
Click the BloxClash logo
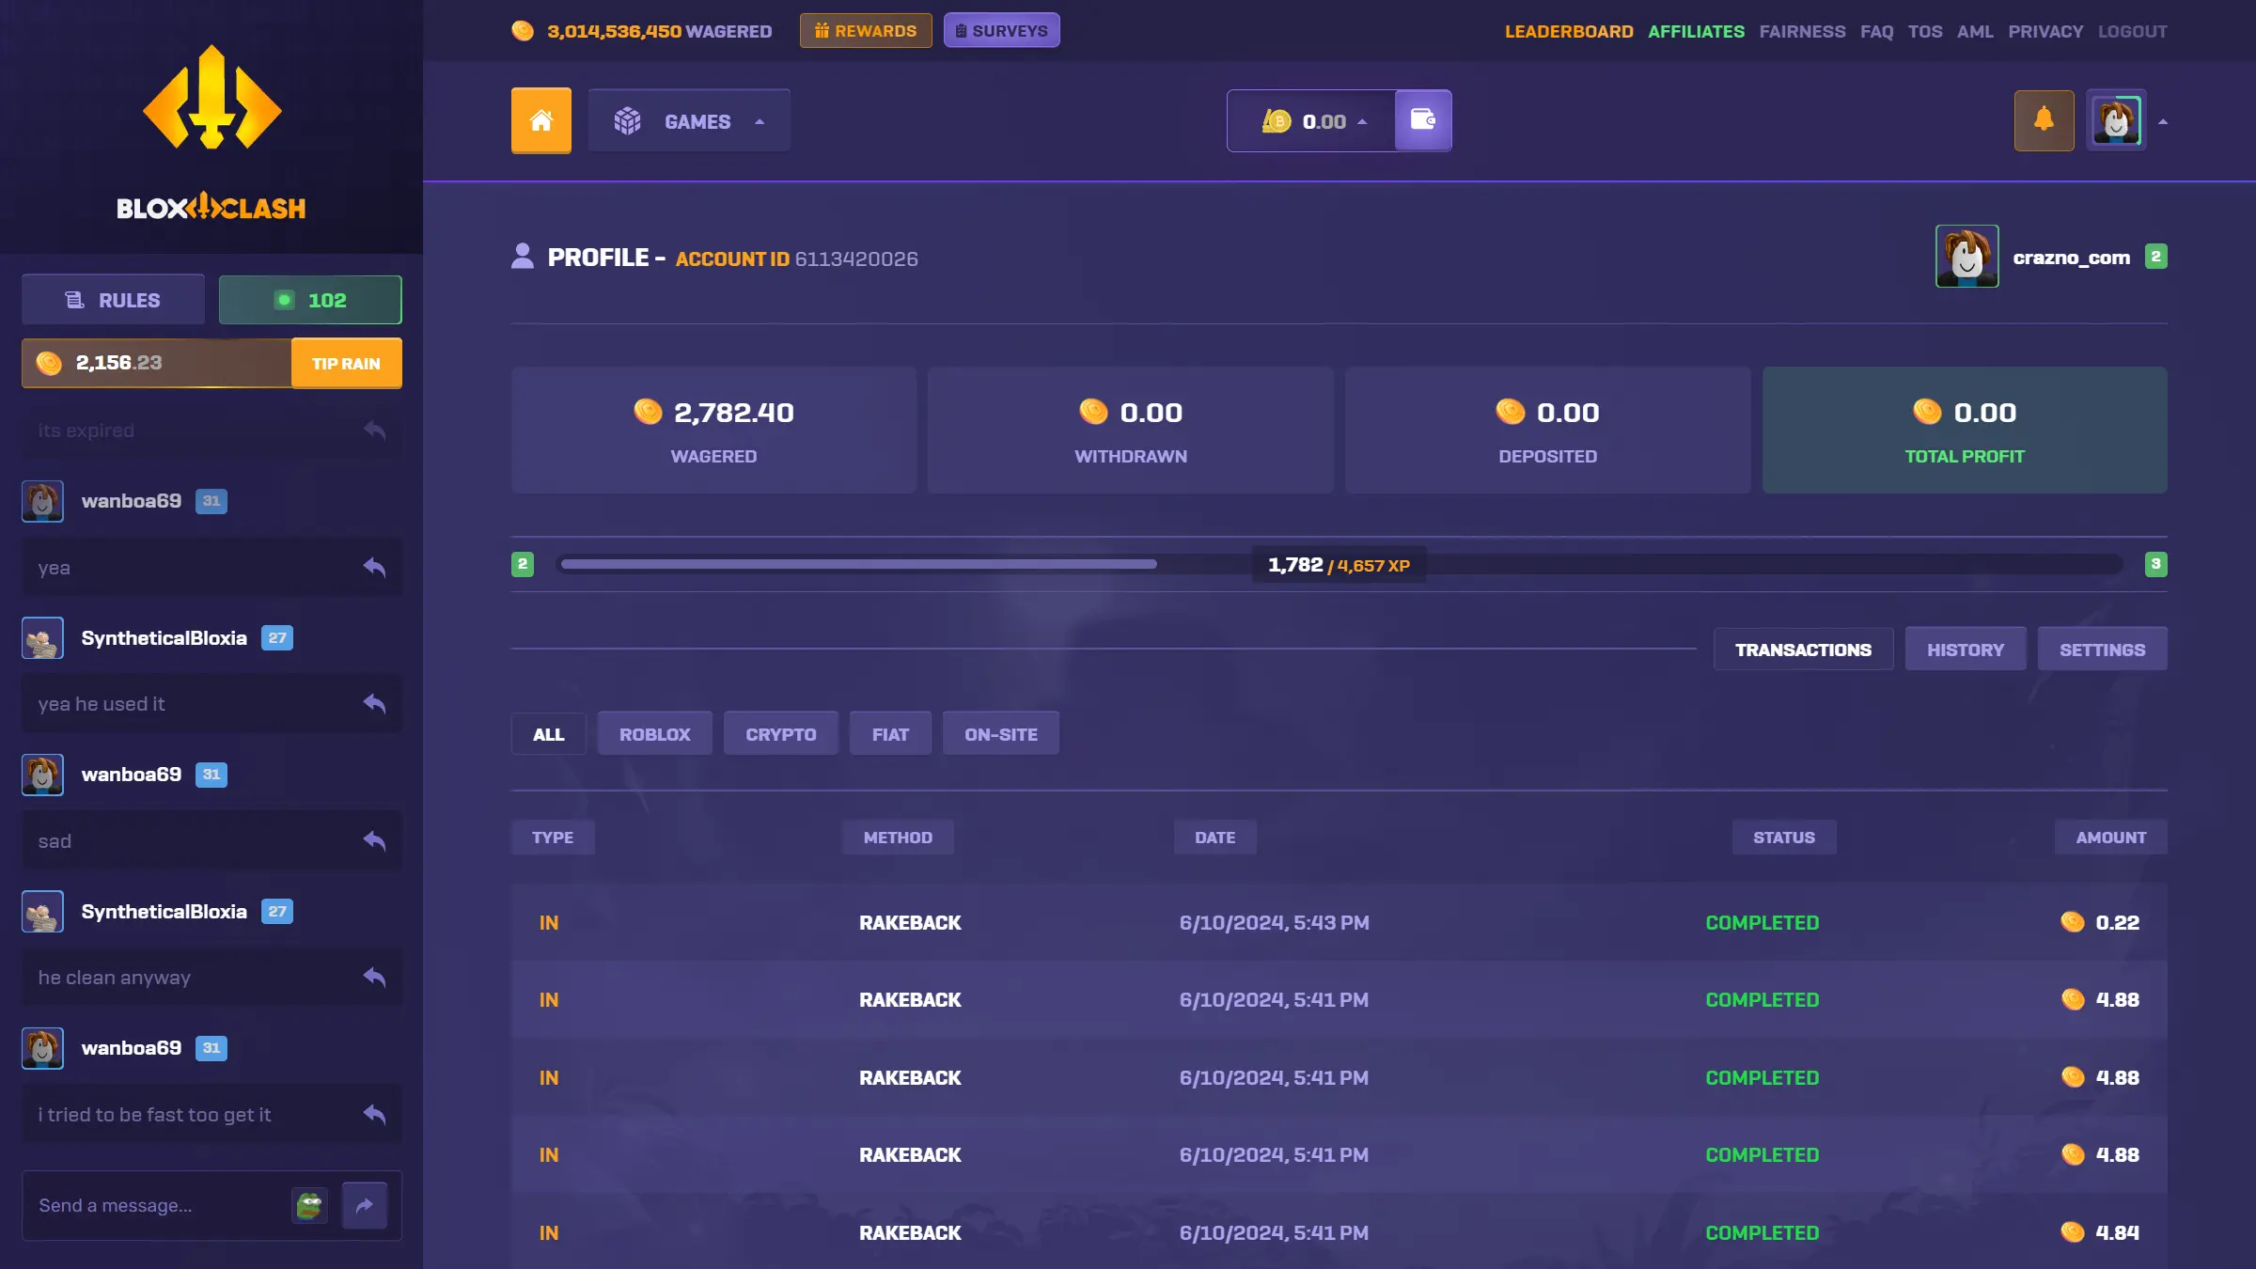[211, 132]
